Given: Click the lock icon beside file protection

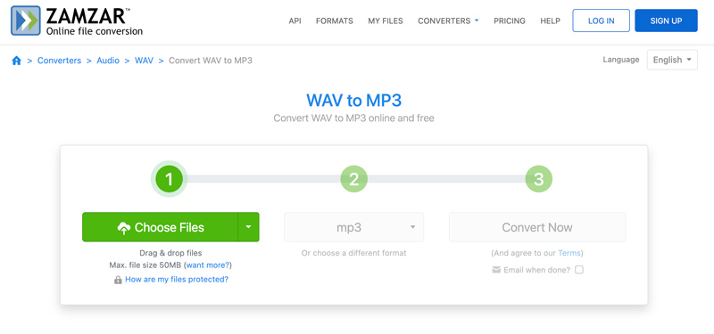Looking at the screenshot, I should 118,280.
